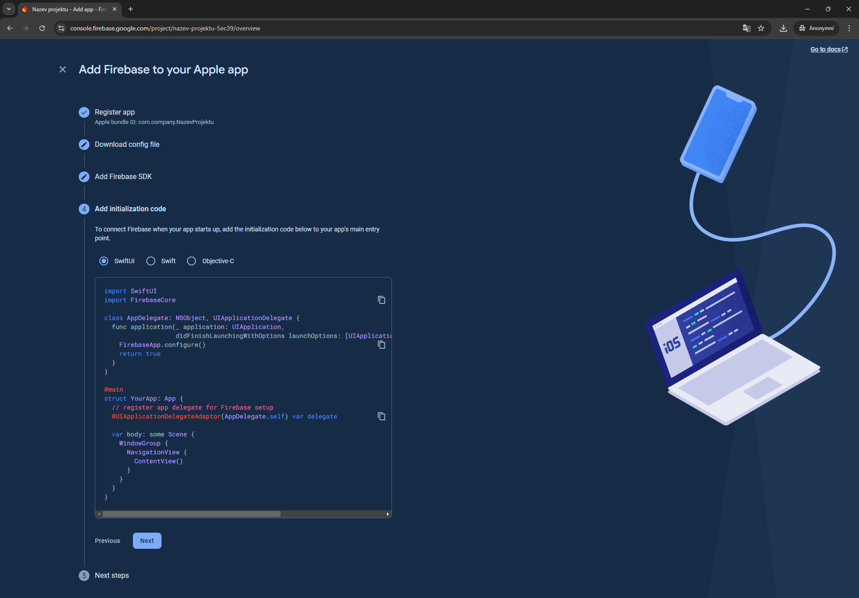The width and height of the screenshot is (859, 598).
Task: Click the translate page icon in address bar
Action: (x=746, y=28)
